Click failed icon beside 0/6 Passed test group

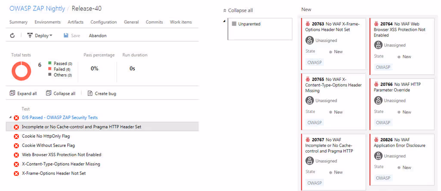(x=16, y=118)
